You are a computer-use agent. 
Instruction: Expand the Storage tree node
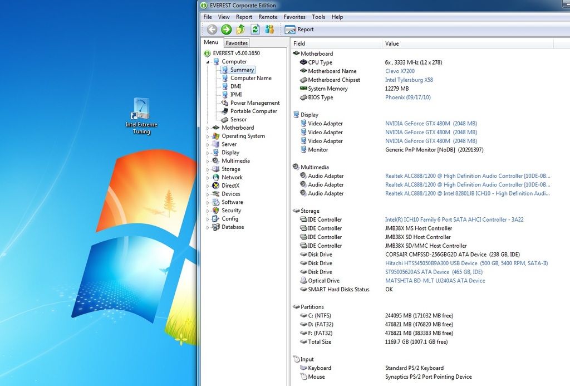pos(208,169)
